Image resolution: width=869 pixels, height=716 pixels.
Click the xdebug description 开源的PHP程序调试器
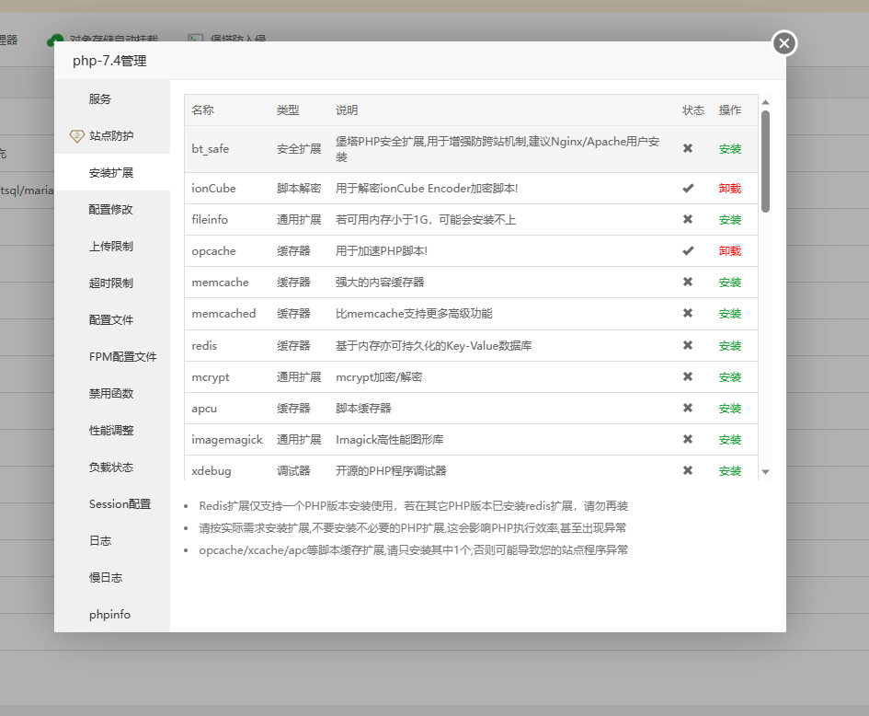[391, 471]
